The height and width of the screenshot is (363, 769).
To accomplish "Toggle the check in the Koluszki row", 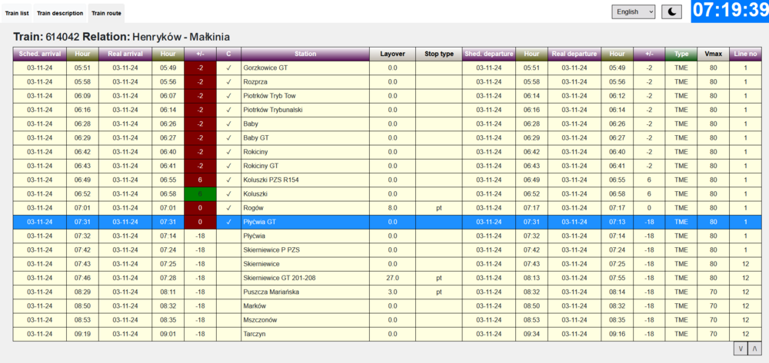I will (x=228, y=193).
